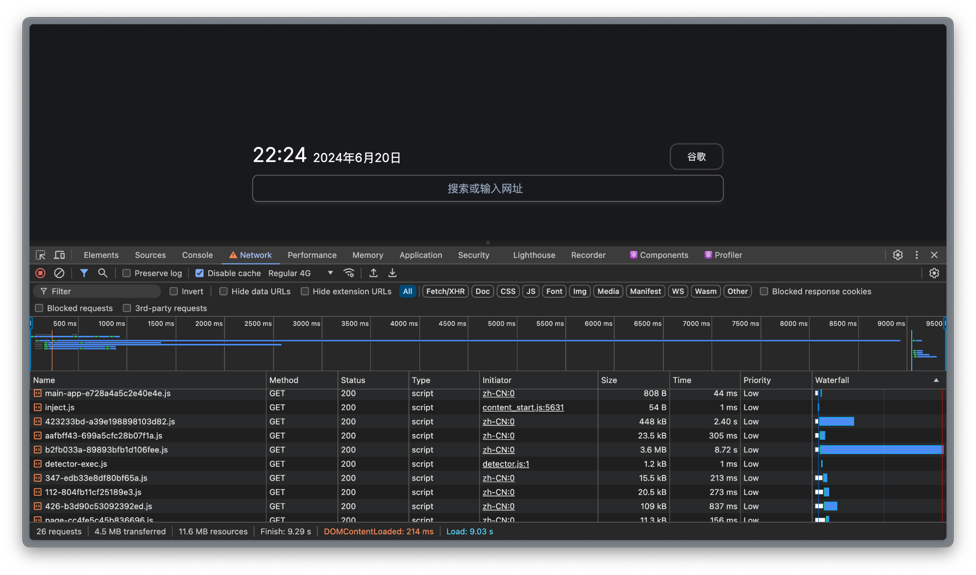Viewport: 976px width, 575px height.
Task: Enable the Preserve log checkbox
Action: [127, 273]
